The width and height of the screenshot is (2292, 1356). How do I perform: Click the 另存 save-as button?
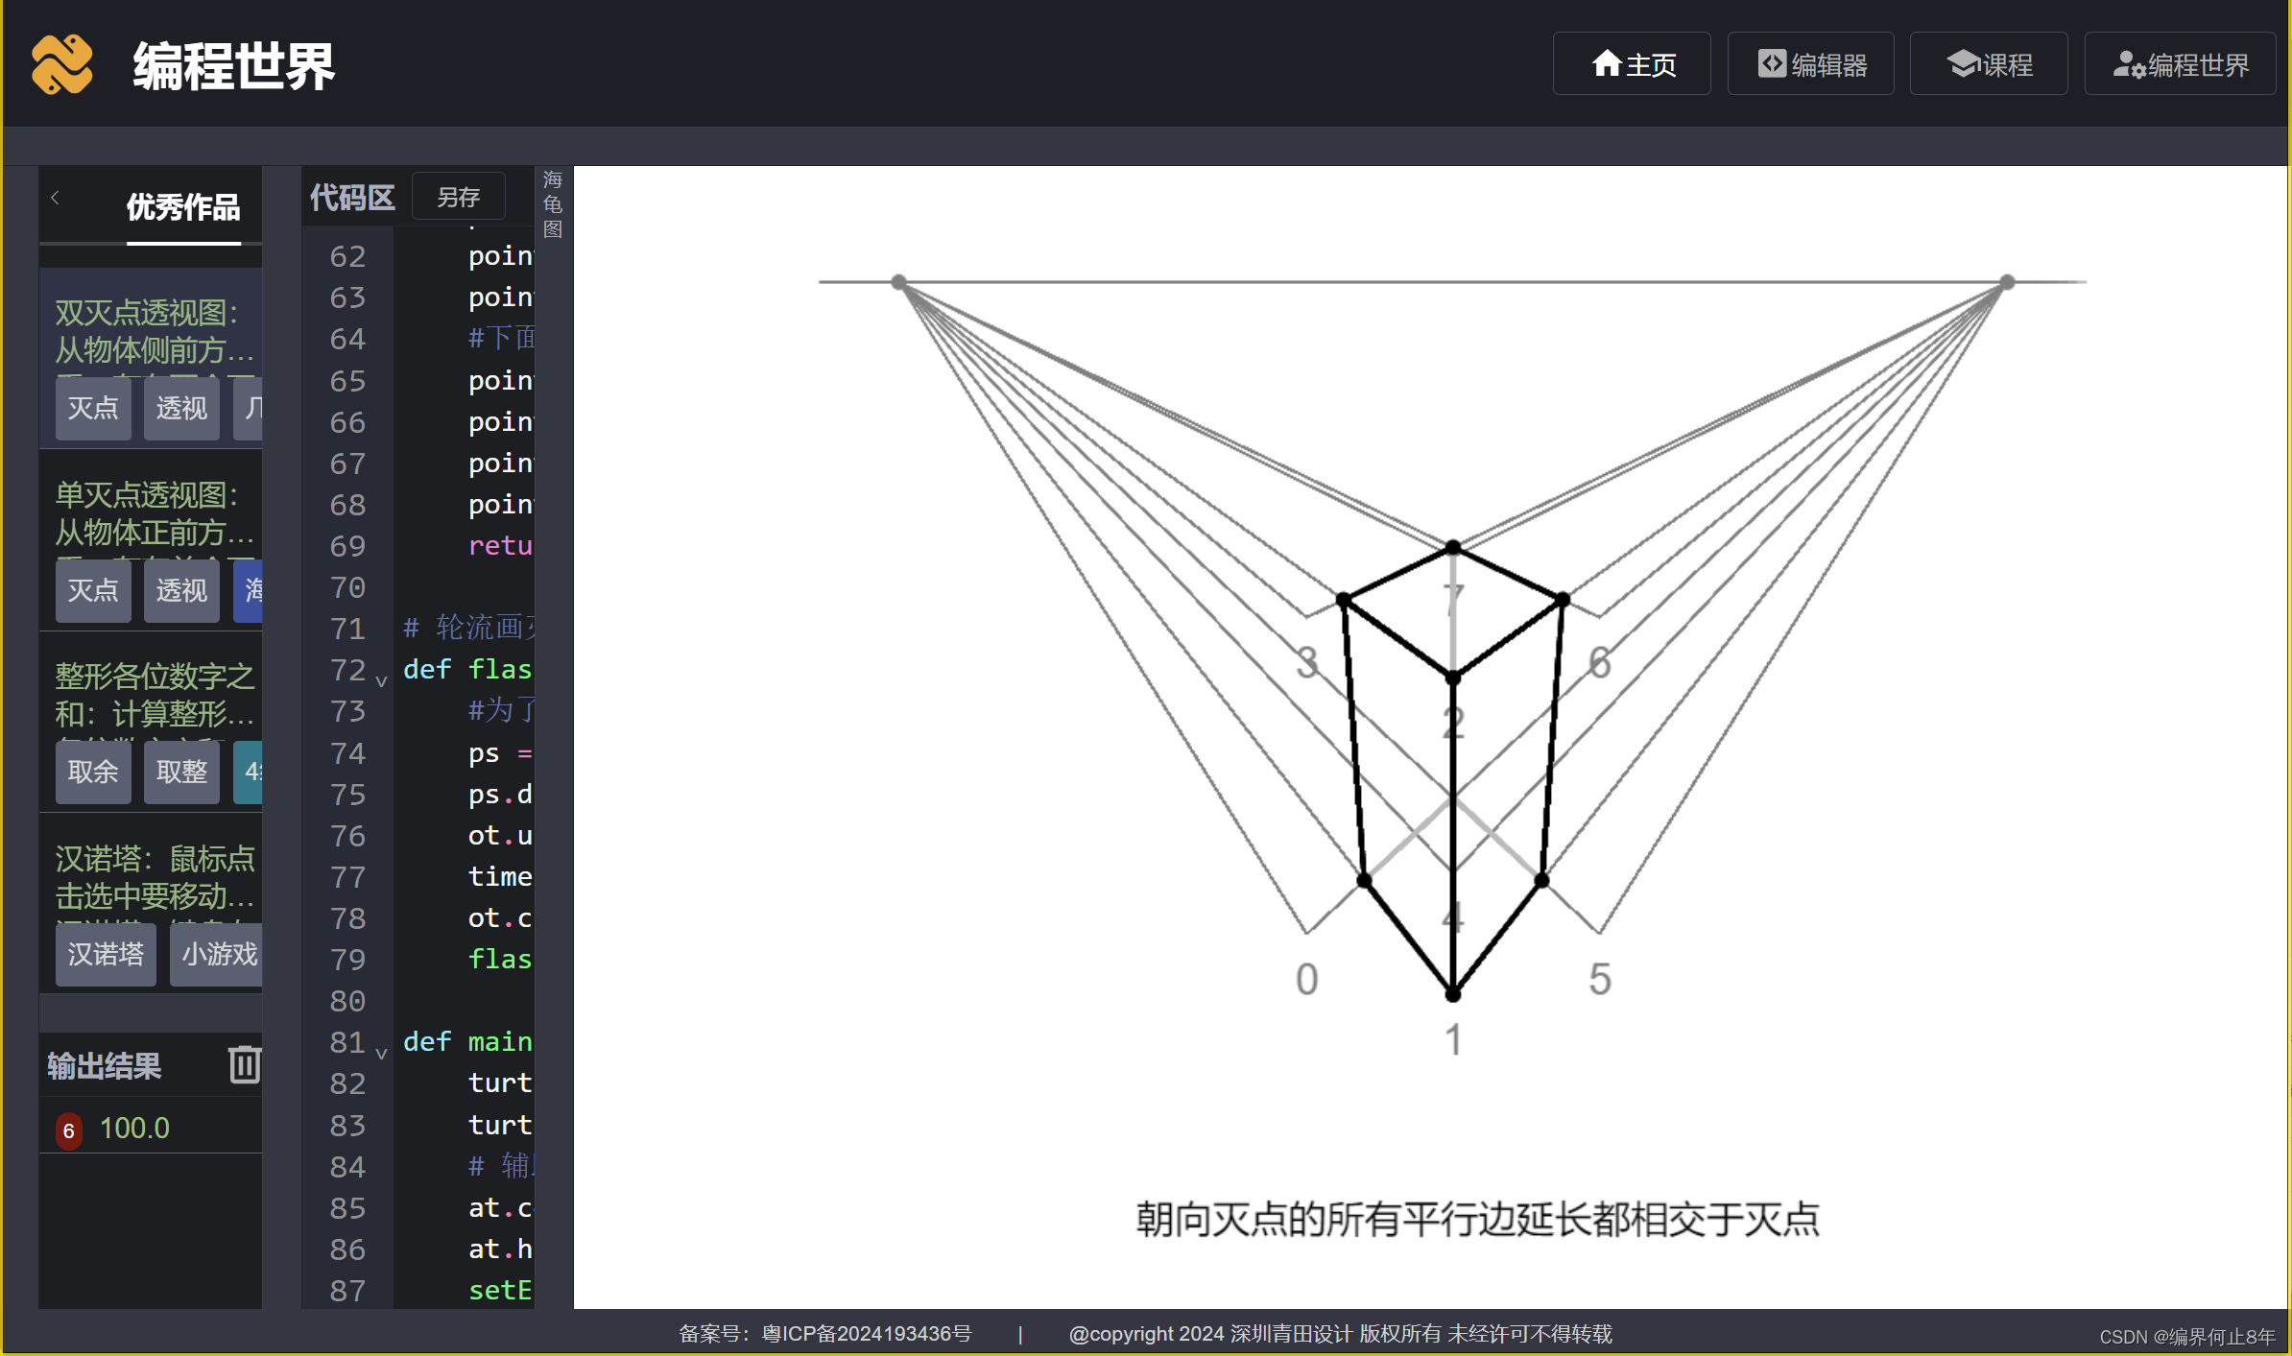pyautogui.click(x=459, y=198)
